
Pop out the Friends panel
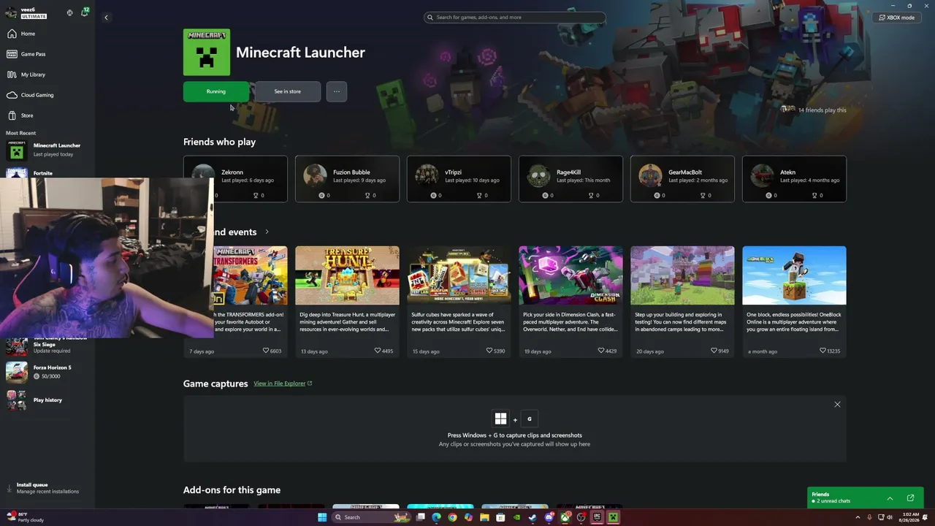tap(910, 498)
